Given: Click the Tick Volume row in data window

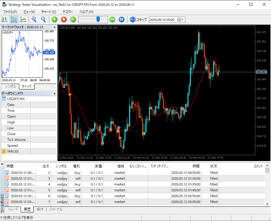Looking at the screenshot, I should pos(29,140).
